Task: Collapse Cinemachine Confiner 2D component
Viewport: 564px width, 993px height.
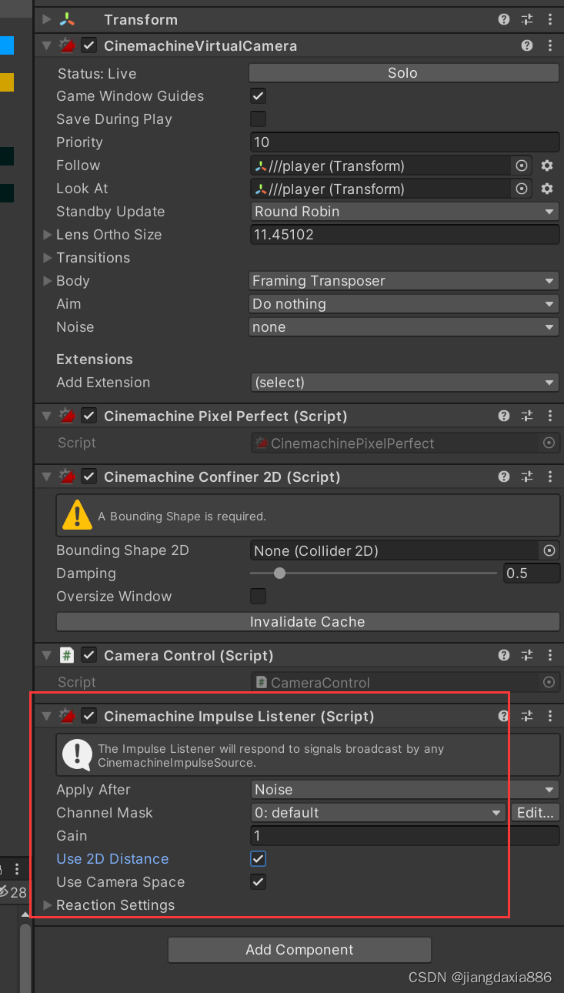Action: [x=47, y=477]
